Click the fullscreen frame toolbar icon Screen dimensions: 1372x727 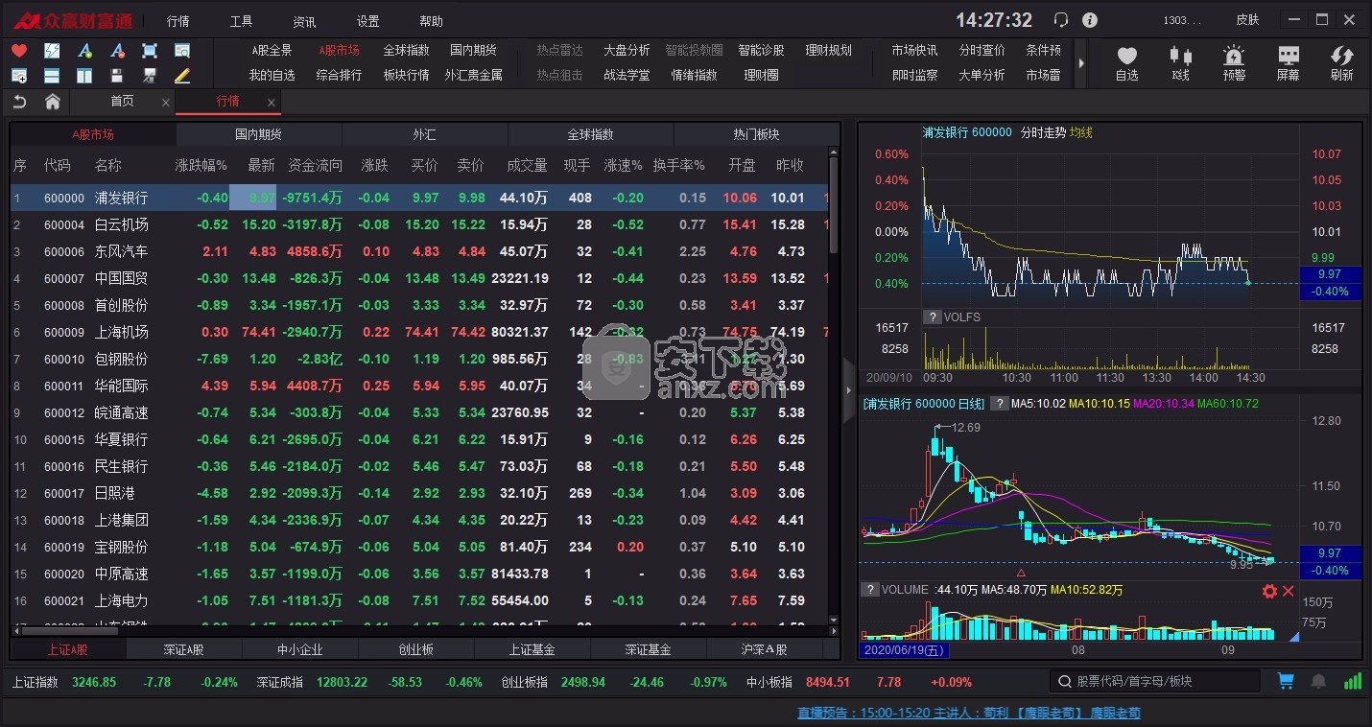(x=150, y=51)
